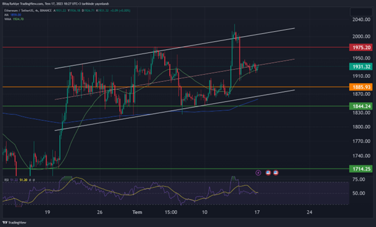
Task: Select the 15:00 time axis label
Action: pyautogui.click(x=171, y=212)
